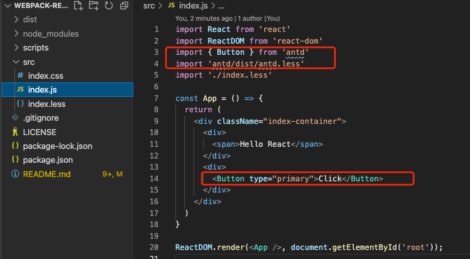This screenshot has height=259, width=470.
Task: Click ReactDOM in the import on line 2
Action: (x=226, y=40)
